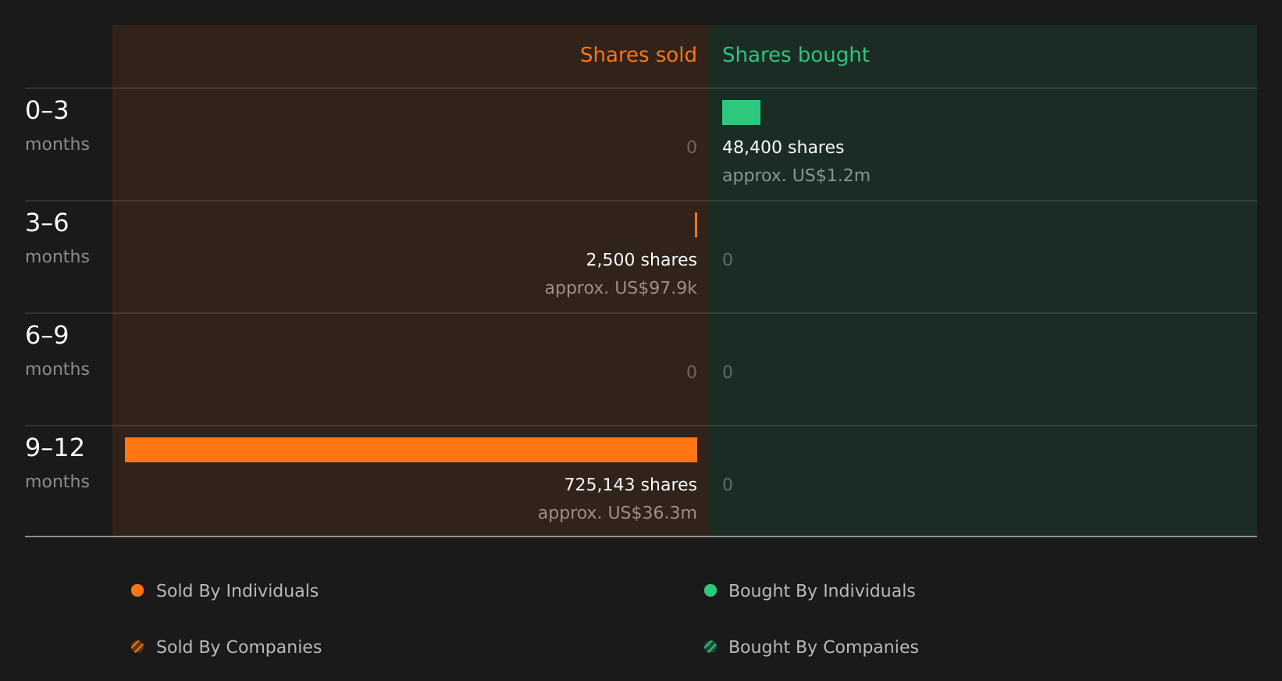The image size is (1282, 681).
Task: Click the 9–12 months row label
Action: pos(57,463)
